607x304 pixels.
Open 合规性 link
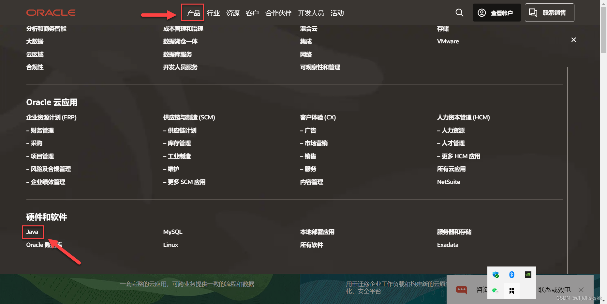[35, 67]
